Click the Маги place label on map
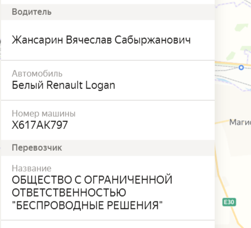 click(240, 123)
